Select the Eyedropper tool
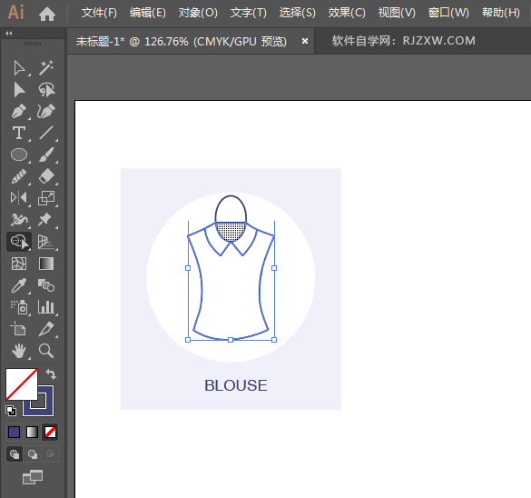Viewport: 531px width, 498px height. coord(19,285)
